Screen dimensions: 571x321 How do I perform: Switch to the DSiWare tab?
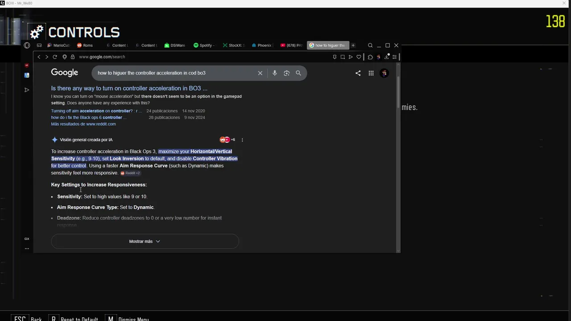coord(175,45)
